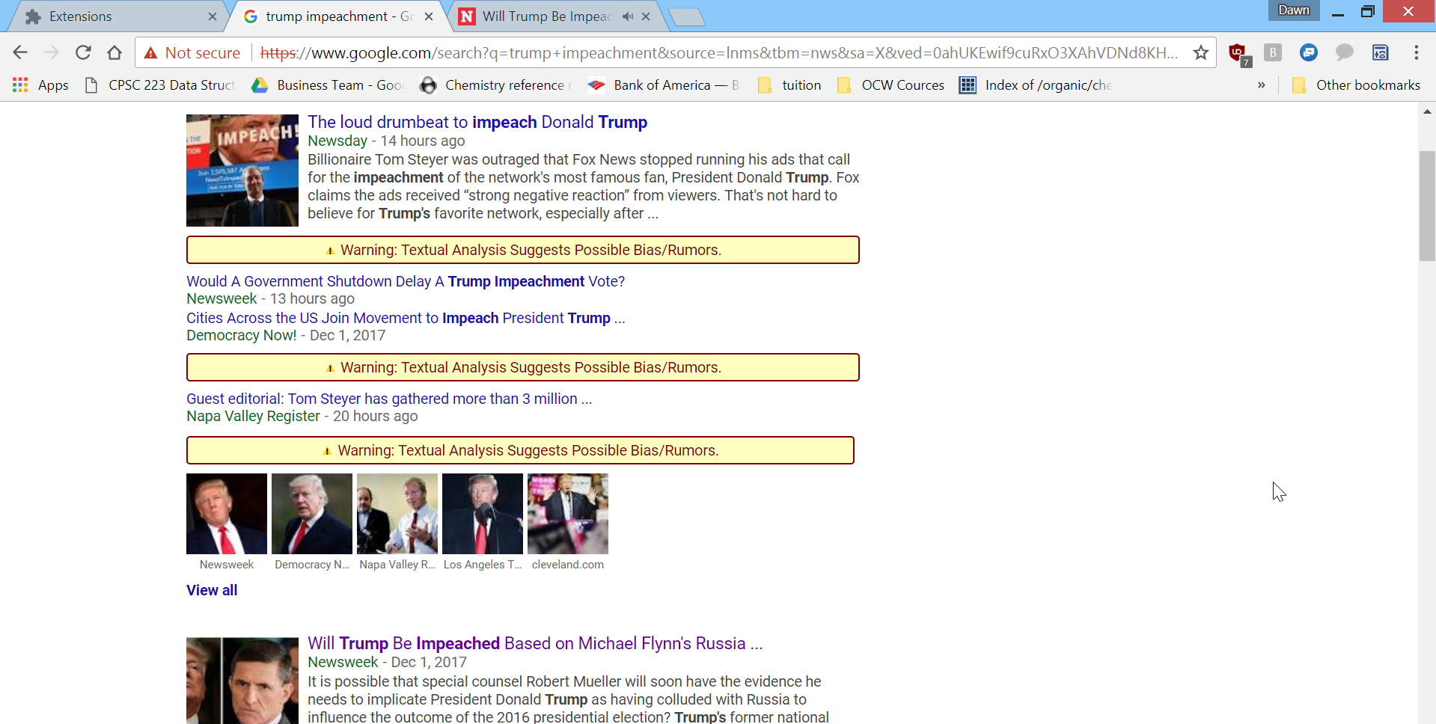Switch to the trump impeachment Google tab
The height and width of the screenshot is (724, 1436).
[337, 16]
